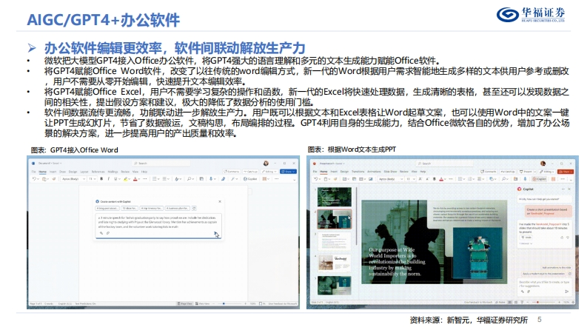Open the Editing dropdown in PowerPoint
This screenshot has width=587, height=330.
pos(547,172)
